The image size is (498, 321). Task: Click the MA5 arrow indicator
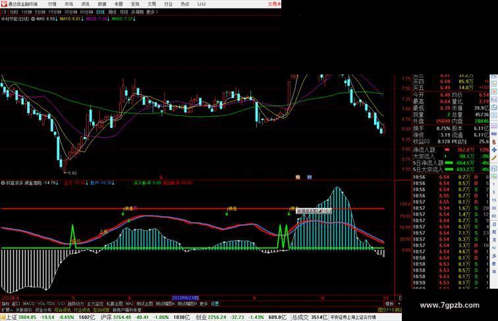[57, 19]
